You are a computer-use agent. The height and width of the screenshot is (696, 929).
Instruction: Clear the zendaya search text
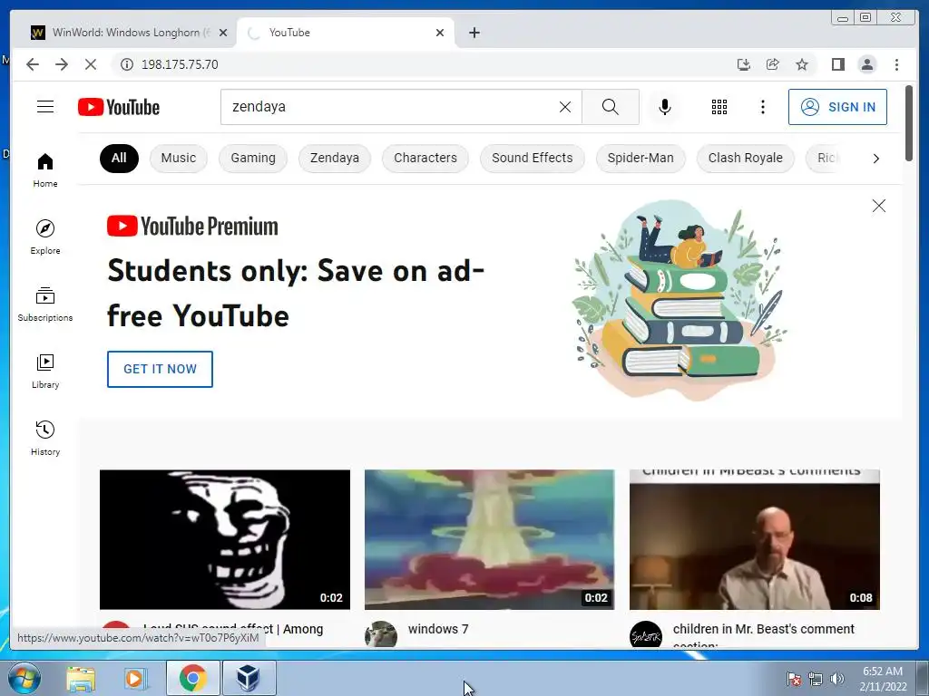click(x=565, y=107)
